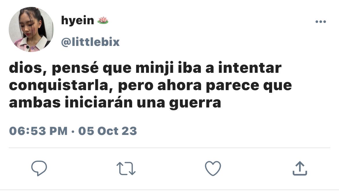The height and width of the screenshot is (195, 339).
Task: Open the @littlebix handle link
Action: pos(90,42)
